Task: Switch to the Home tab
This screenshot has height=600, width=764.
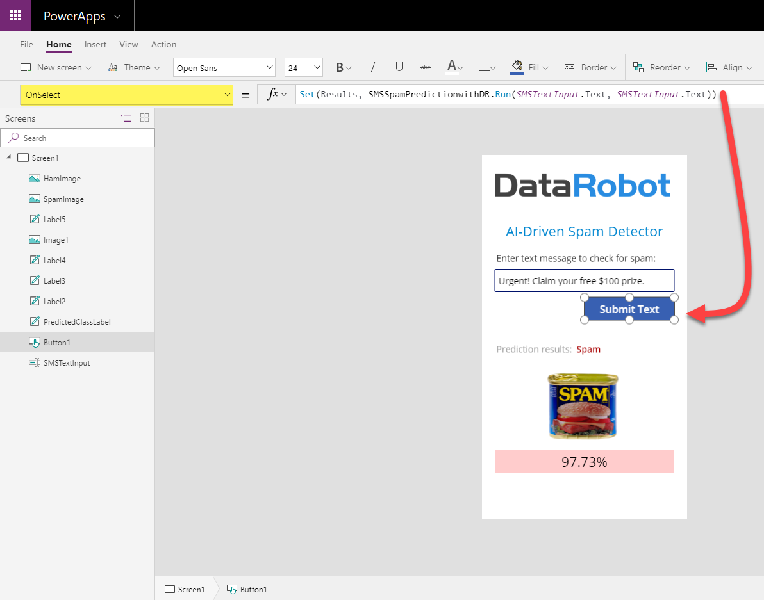Action: pyautogui.click(x=59, y=44)
